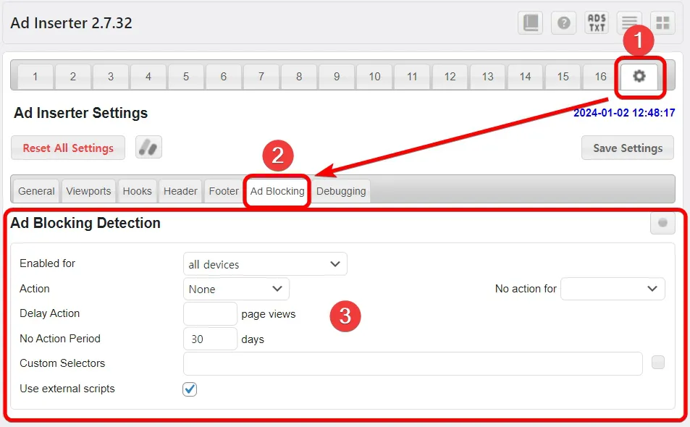Click the pills icon beside Reset All Settings
The width and height of the screenshot is (690, 427).
(x=148, y=148)
